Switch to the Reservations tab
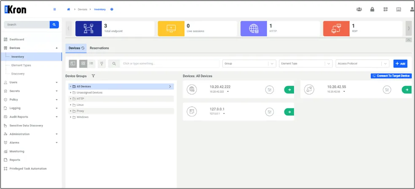 tap(99, 48)
